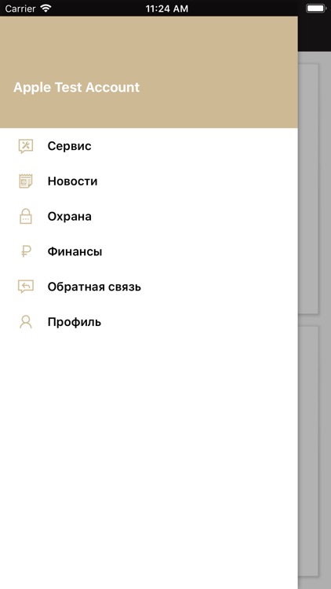
Task: Click the 11:24 AM clock
Action: click(x=166, y=9)
